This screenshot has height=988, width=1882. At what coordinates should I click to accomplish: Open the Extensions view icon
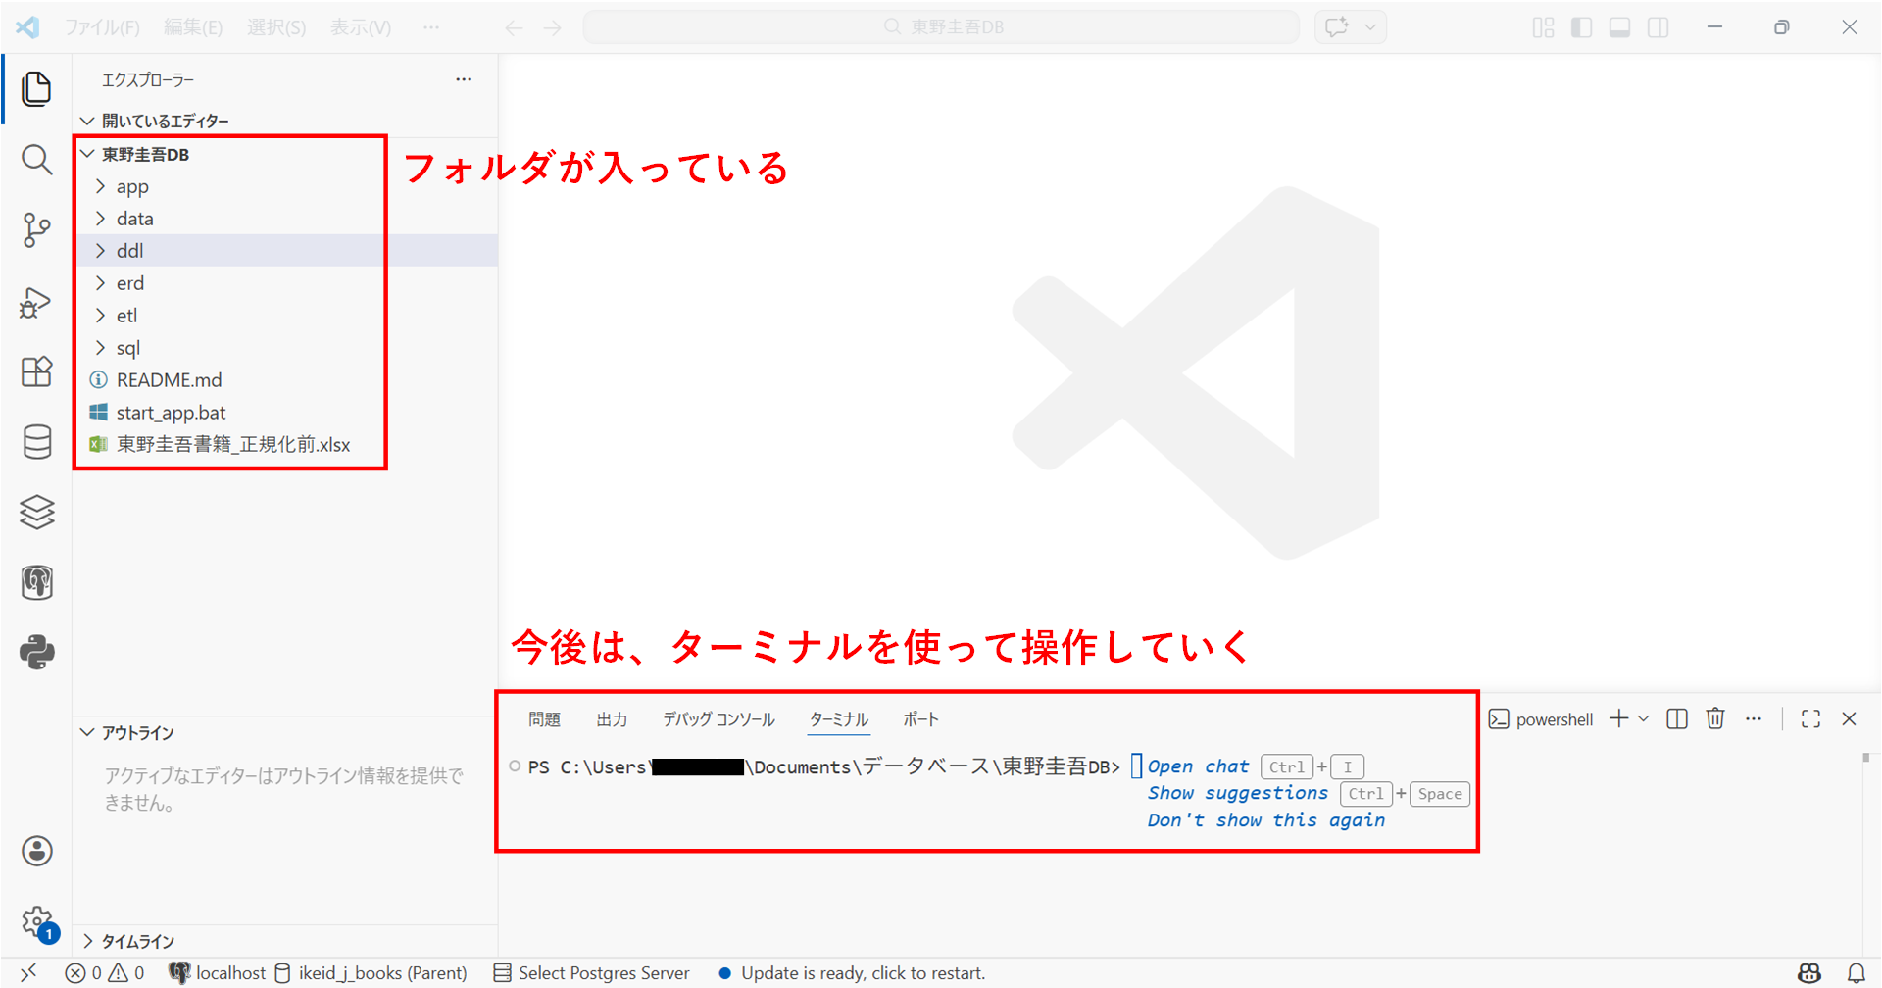point(36,371)
